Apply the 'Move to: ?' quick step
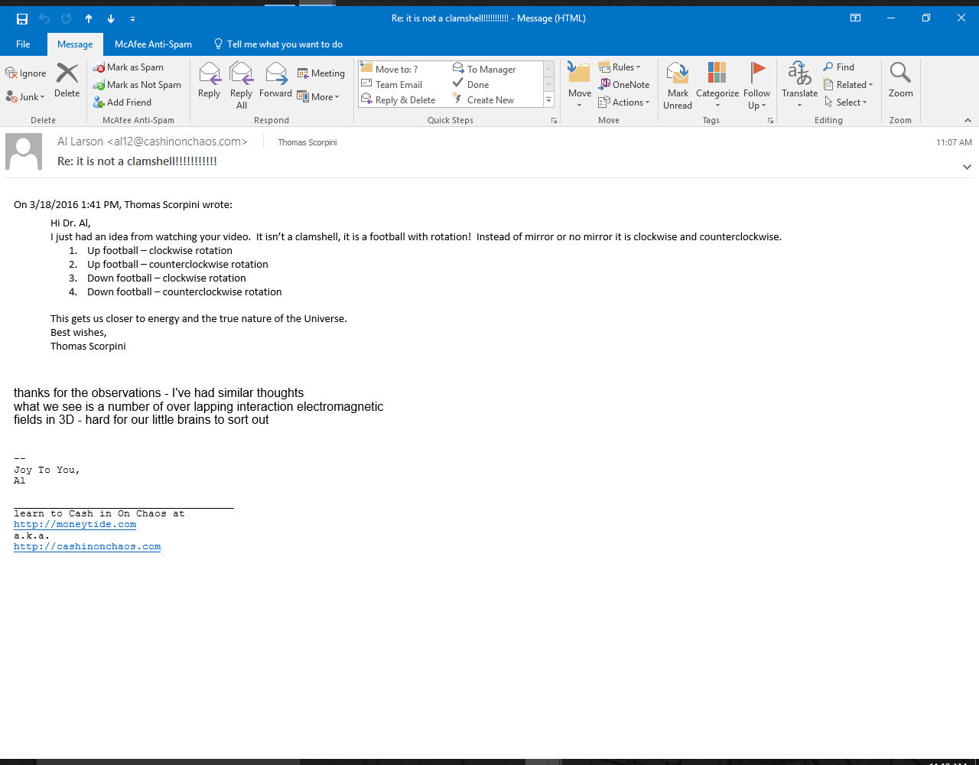The image size is (979, 765). tap(389, 69)
